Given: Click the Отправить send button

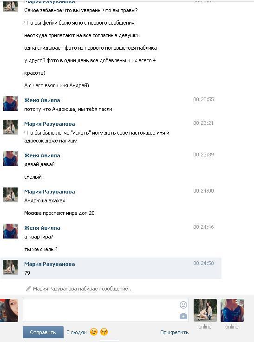Looking at the screenshot, I should [x=43, y=332].
